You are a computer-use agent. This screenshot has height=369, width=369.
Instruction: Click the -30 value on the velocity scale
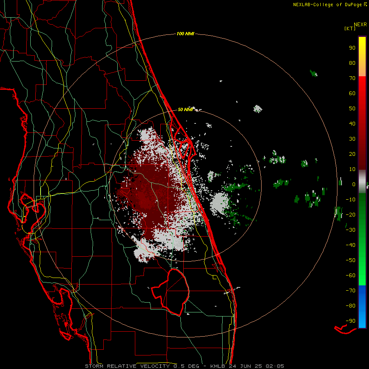(x=351, y=230)
